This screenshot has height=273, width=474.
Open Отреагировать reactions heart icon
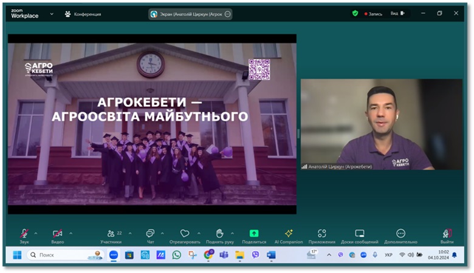click(x=185, y=233)
